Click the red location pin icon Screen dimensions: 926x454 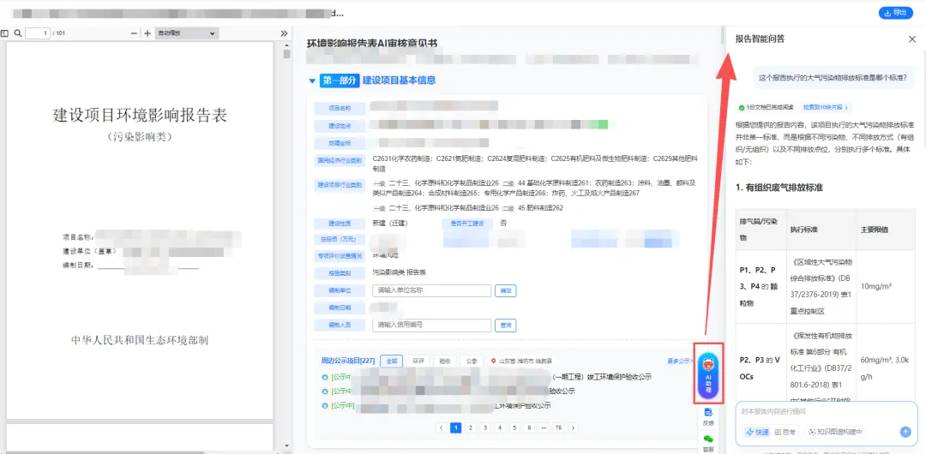click(x=494, y=361)
